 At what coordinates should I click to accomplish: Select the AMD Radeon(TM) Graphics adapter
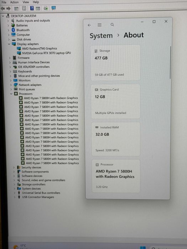point(40,48)
